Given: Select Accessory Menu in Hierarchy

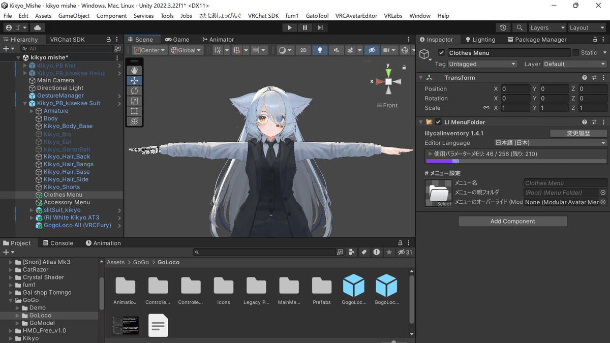Looking at the screenshot, I should click(x=67, y=202).
